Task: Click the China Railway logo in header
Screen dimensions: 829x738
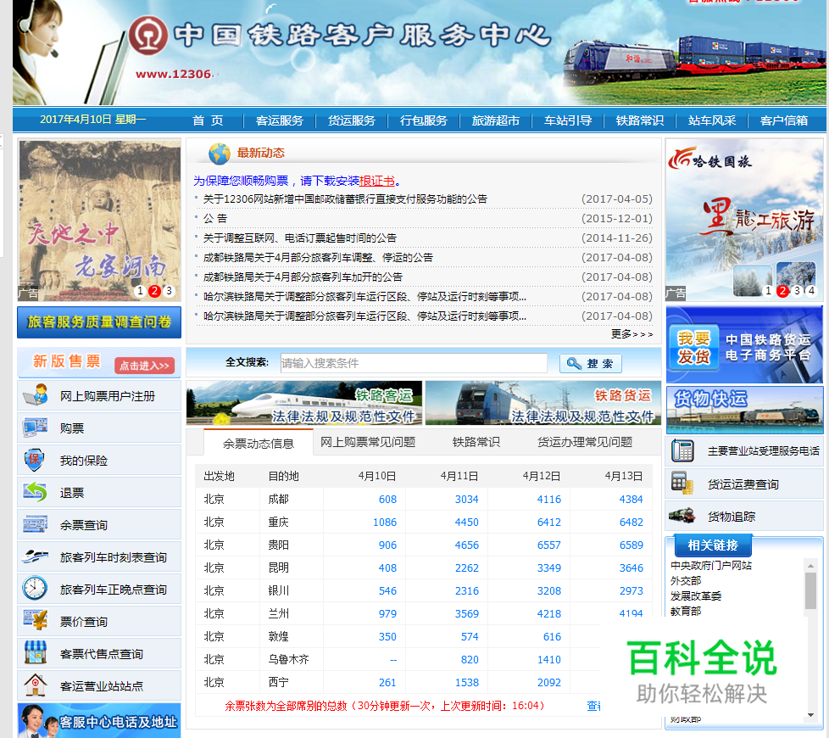Action: (148, 36)
